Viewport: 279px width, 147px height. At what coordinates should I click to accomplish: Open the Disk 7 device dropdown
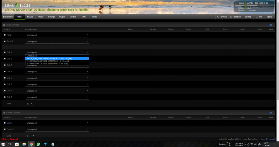point(57,91)
